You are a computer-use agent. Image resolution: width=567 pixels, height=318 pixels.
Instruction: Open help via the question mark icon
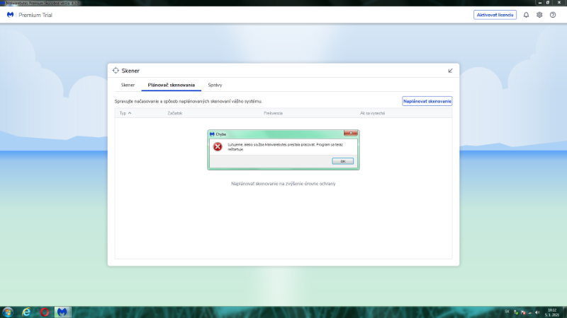point(553,15)
